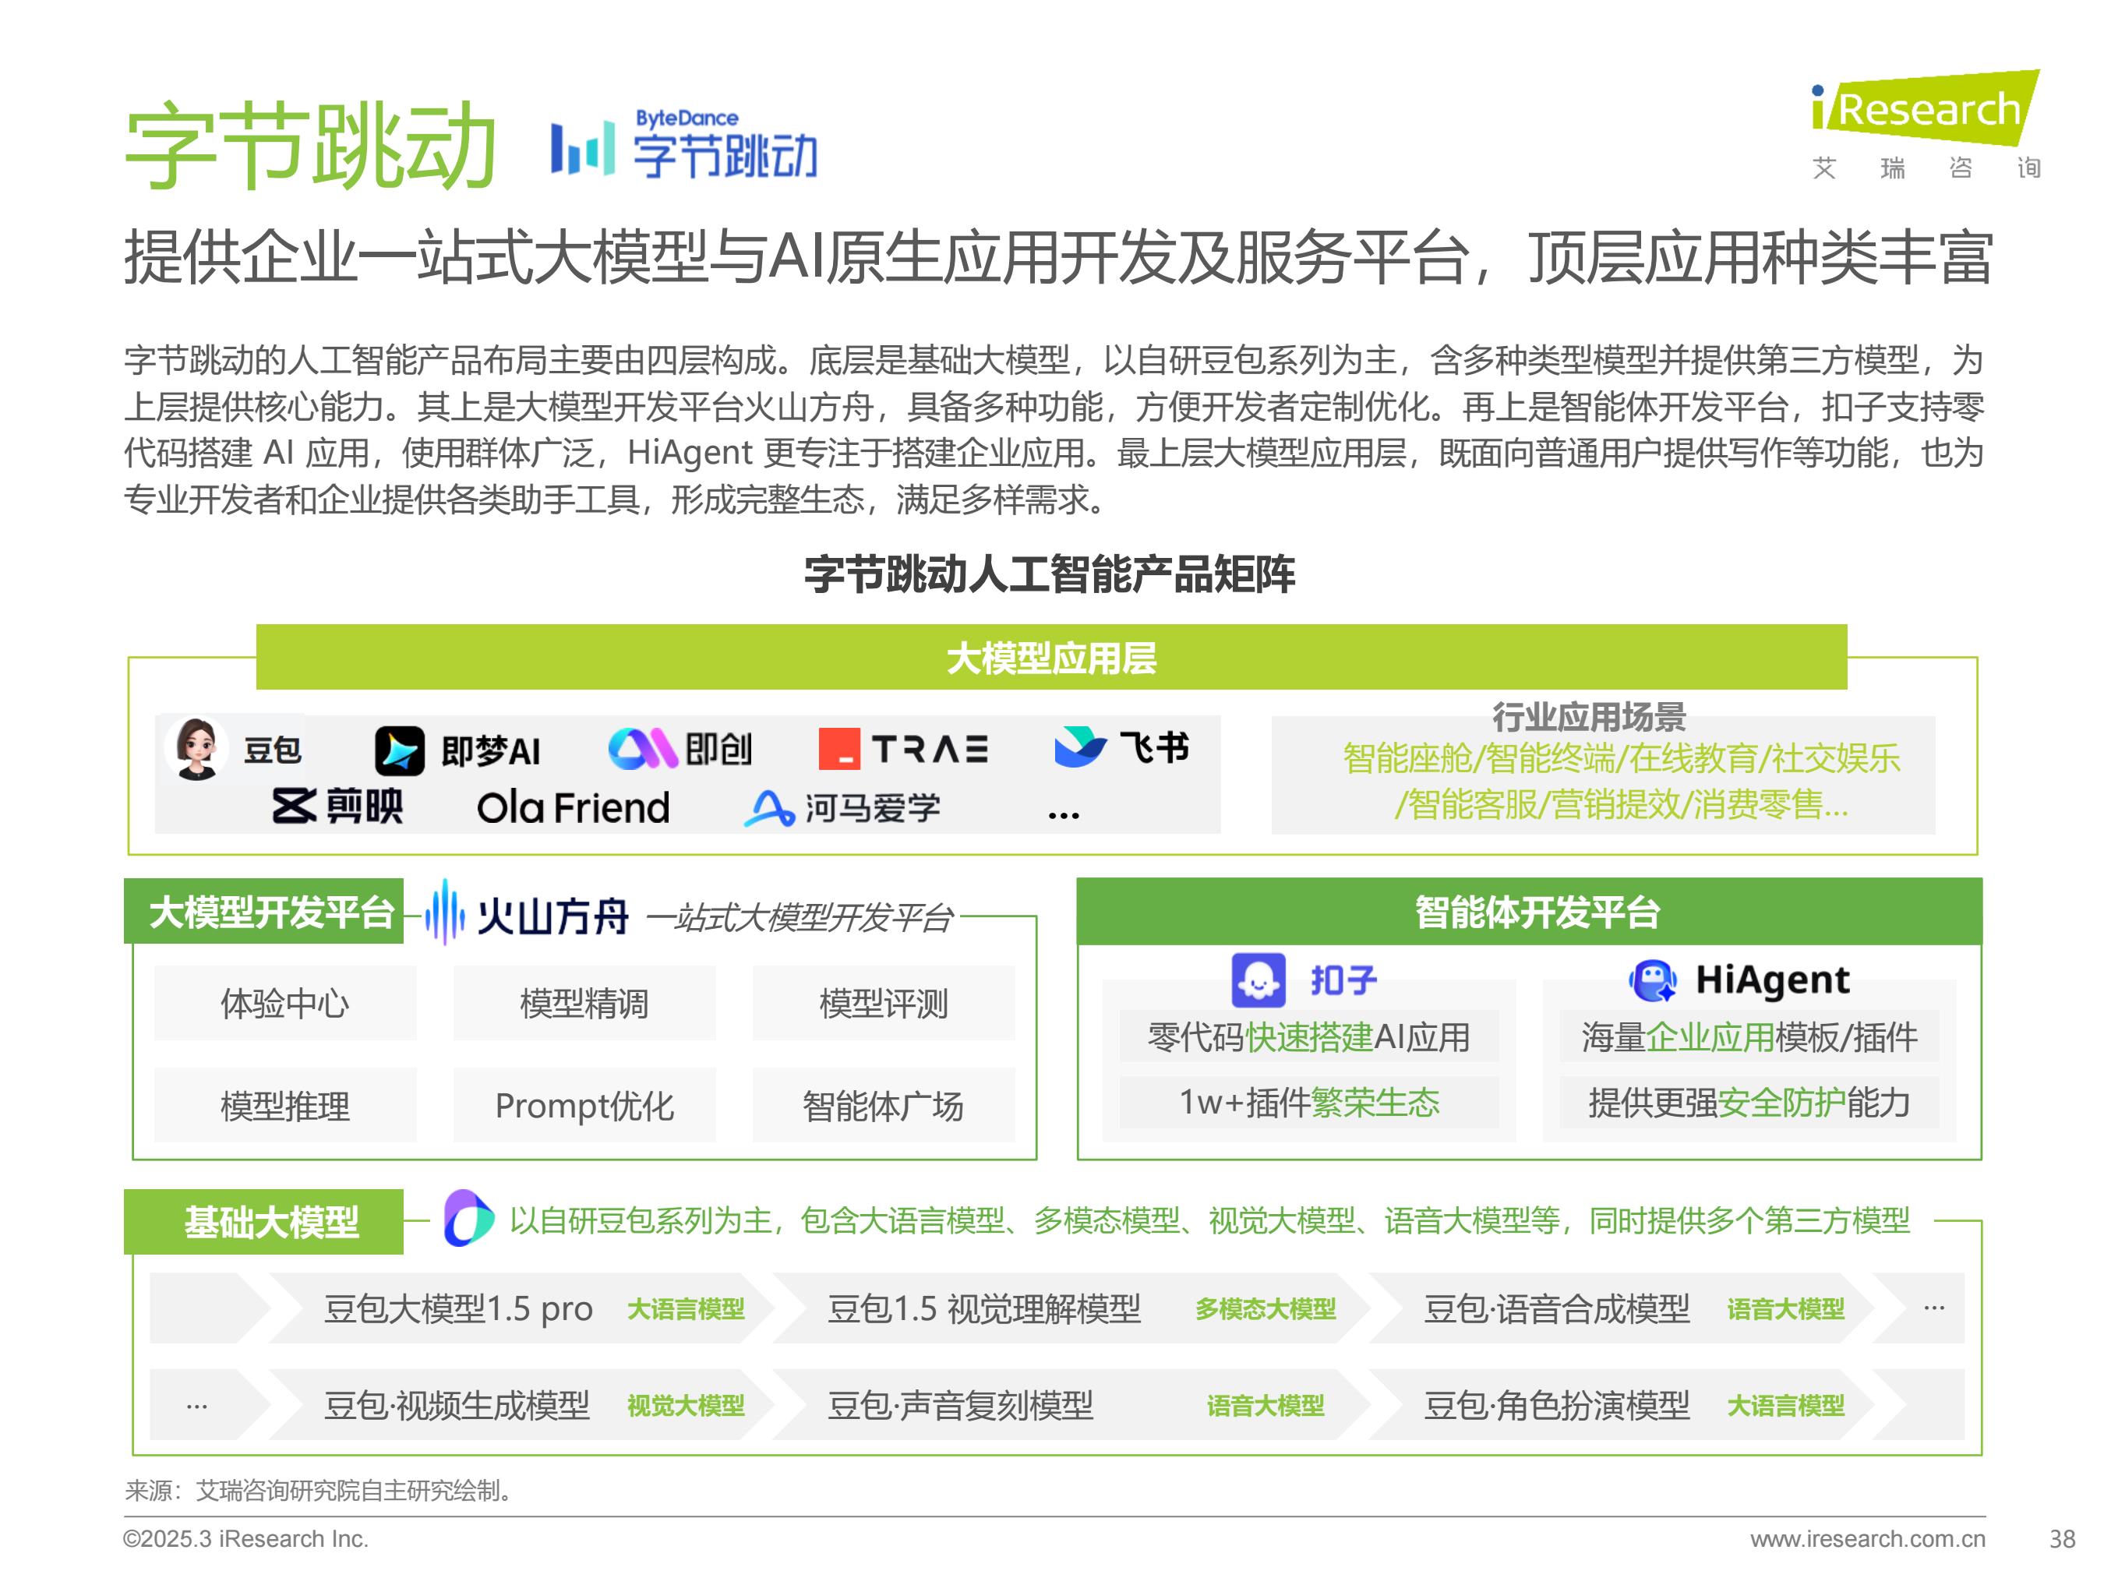Click the large green 字节跳动 title
Screen dimensions: 2104x1578
tap(310, 146)
